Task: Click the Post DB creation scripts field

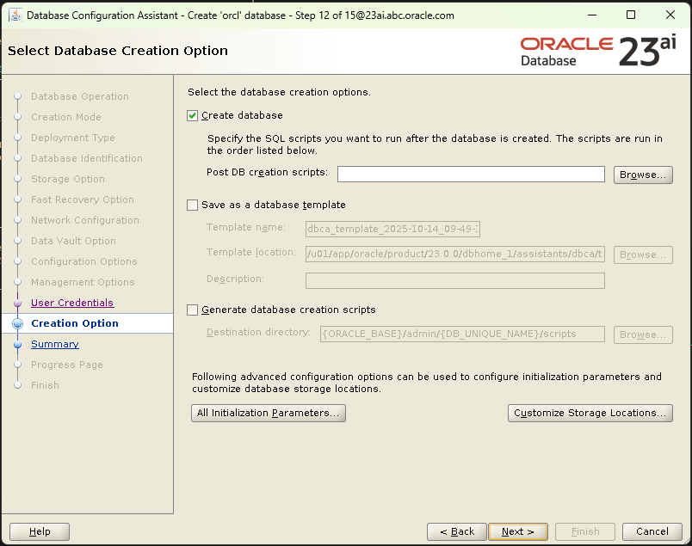Action: 471,174
